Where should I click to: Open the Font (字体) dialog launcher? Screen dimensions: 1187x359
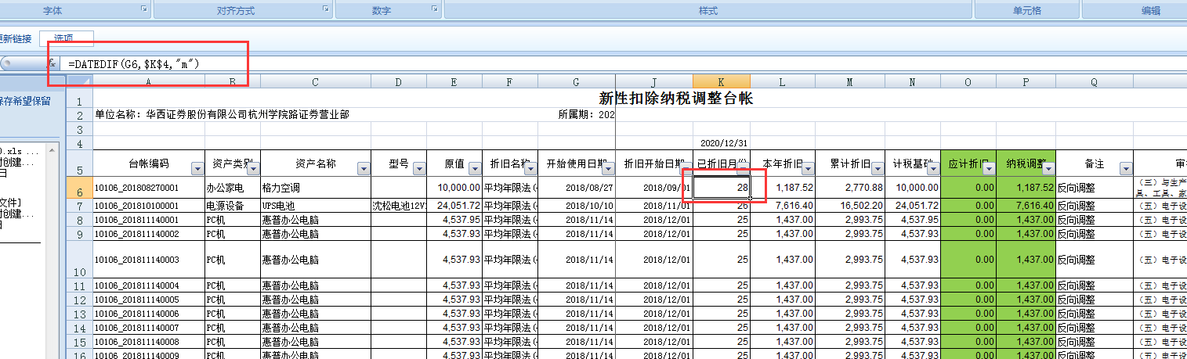(143, 9)
